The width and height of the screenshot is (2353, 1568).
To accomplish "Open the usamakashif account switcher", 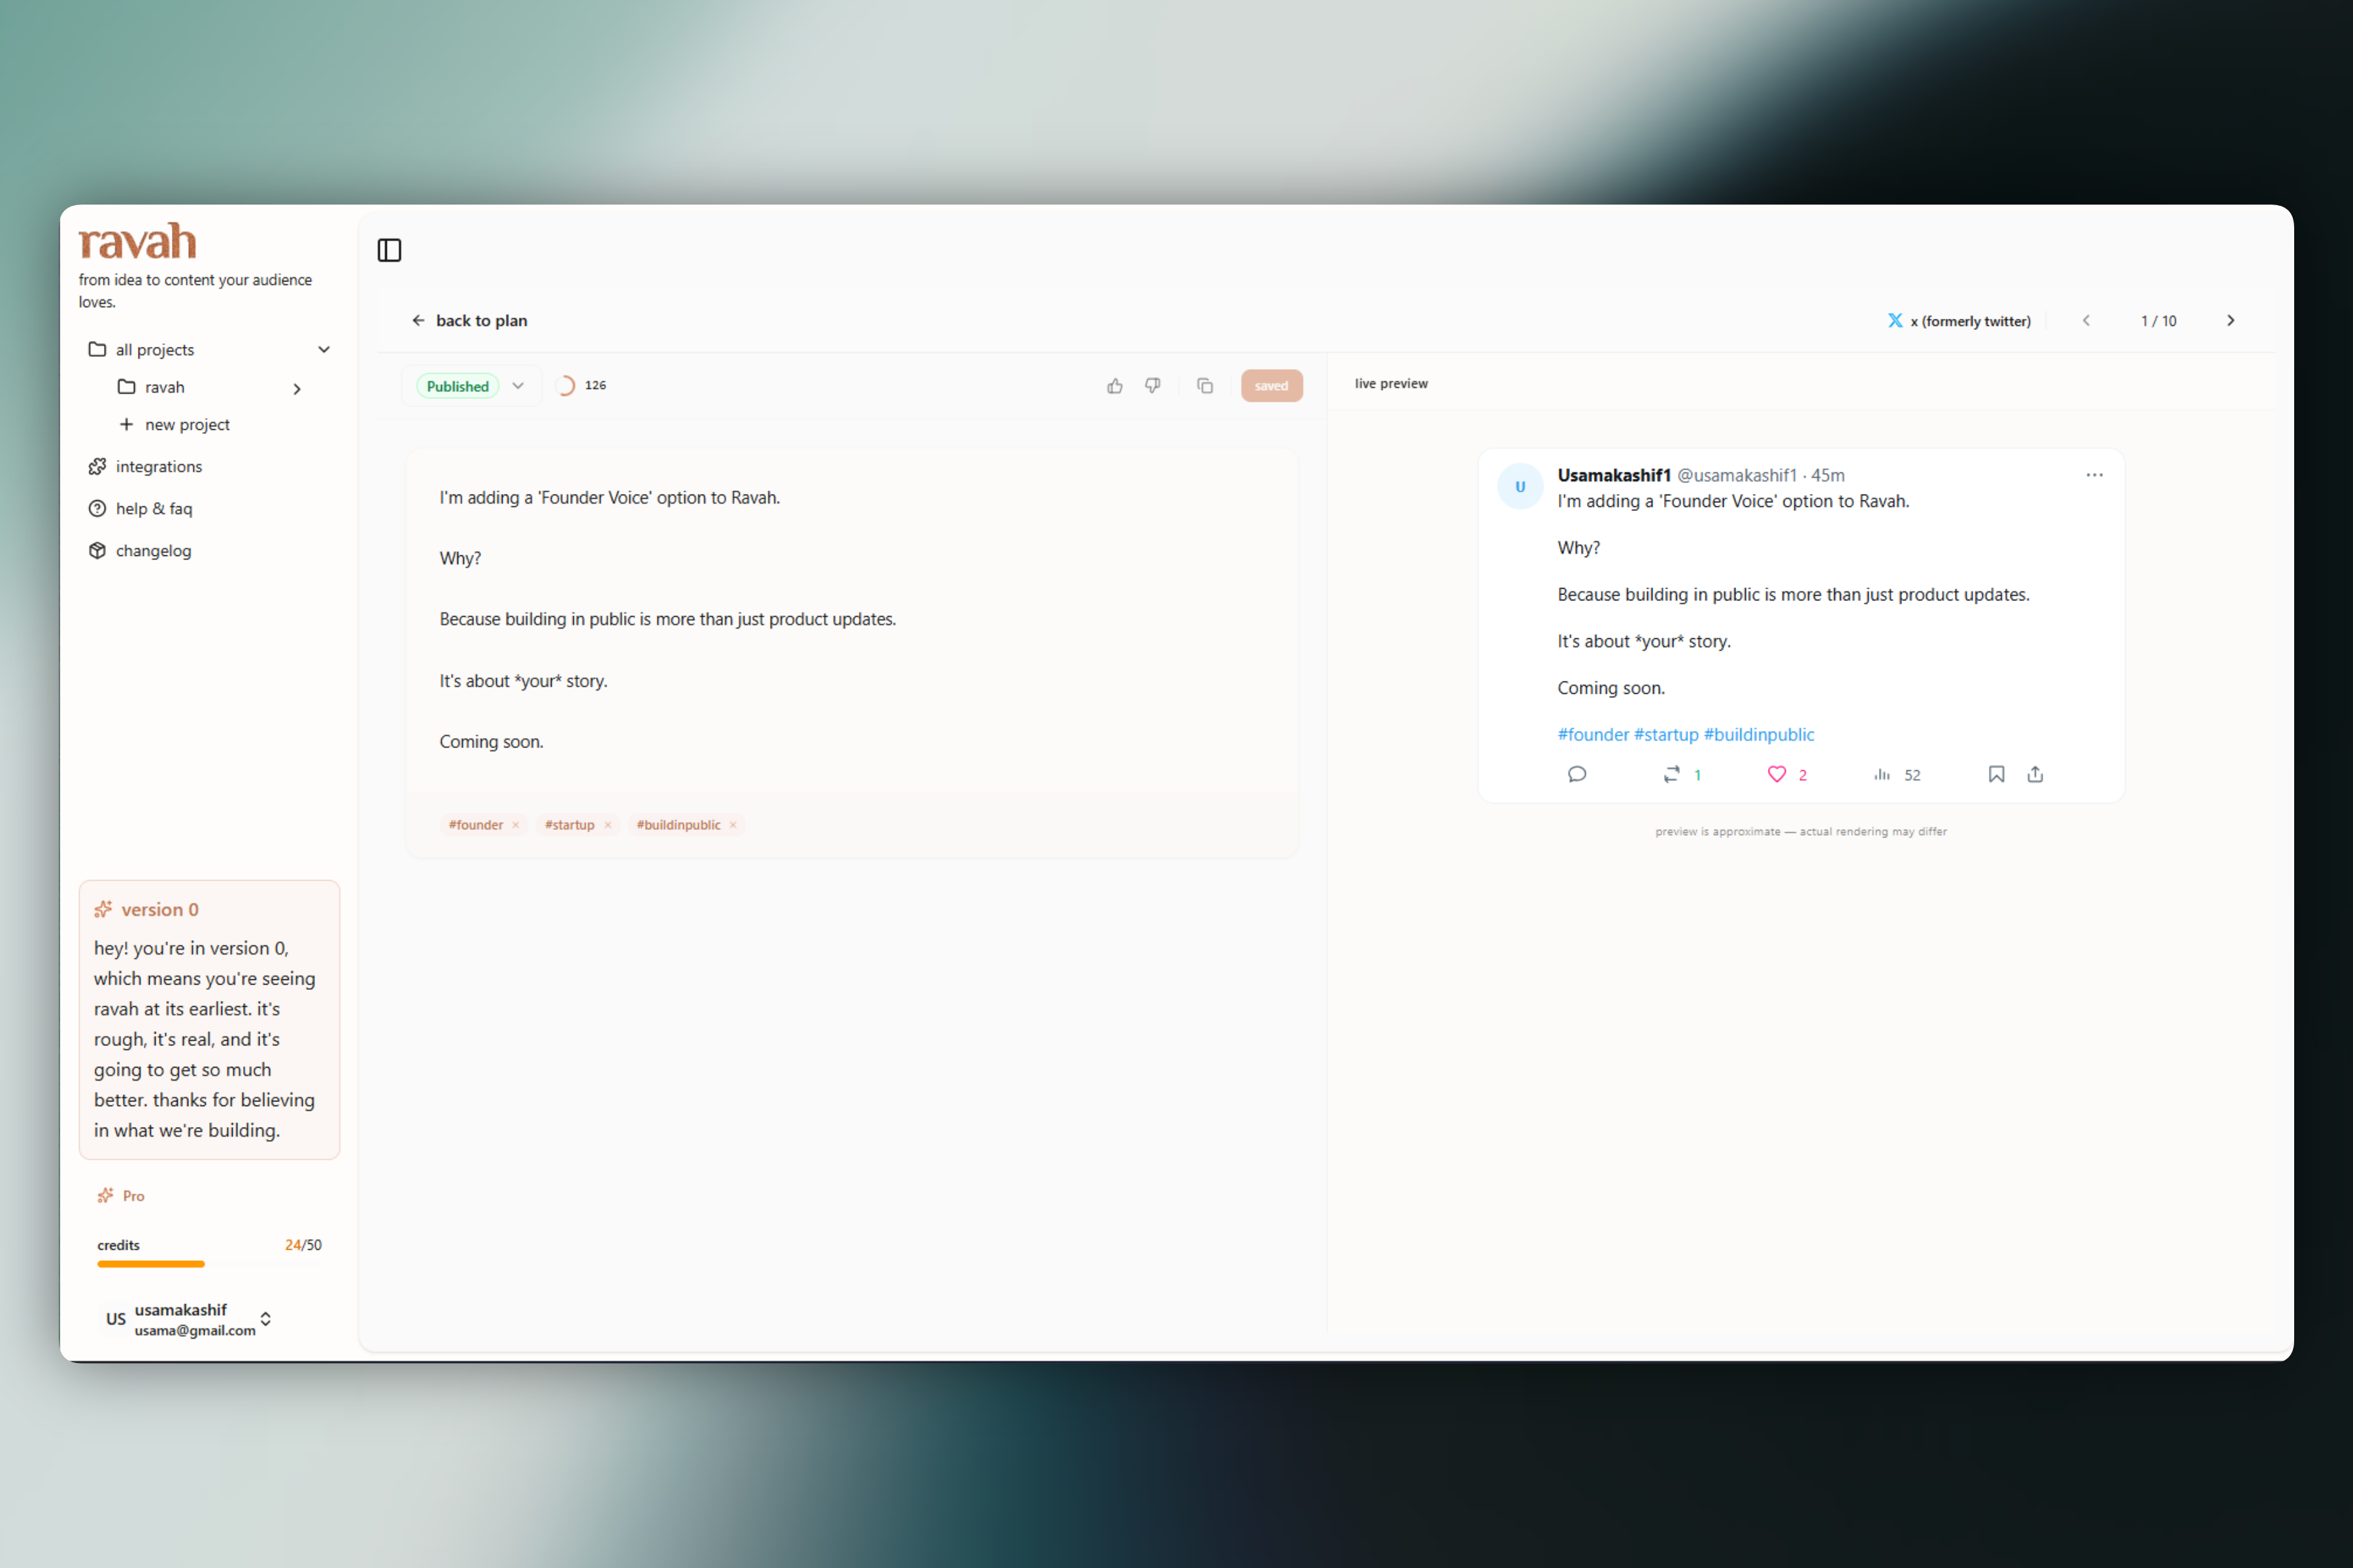I will (265, 1319).
